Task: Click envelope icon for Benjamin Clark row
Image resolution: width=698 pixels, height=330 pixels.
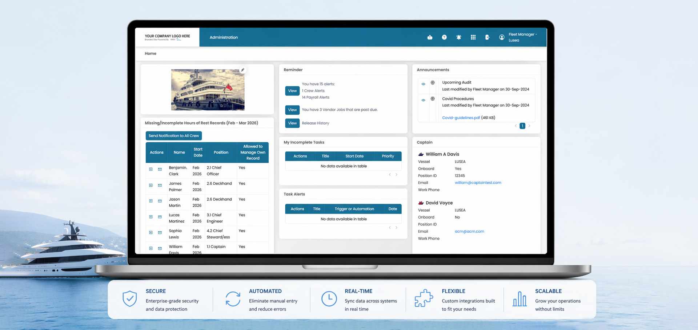Action: tap(160, 169)
